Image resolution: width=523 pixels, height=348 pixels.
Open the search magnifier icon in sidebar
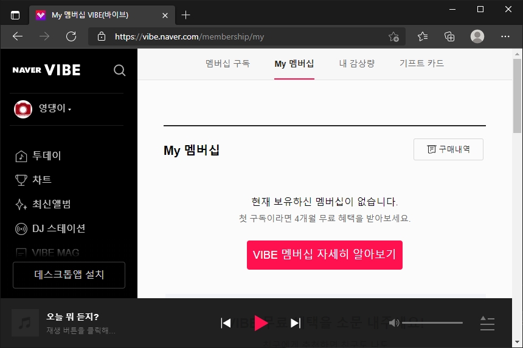[x=119, y=70]
